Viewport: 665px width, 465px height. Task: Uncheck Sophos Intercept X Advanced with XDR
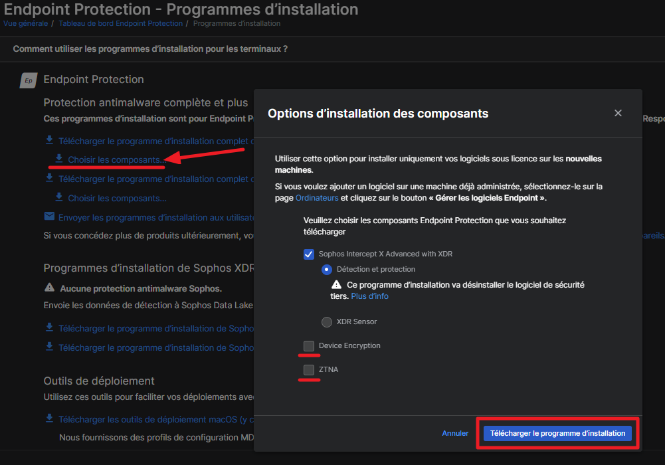click(x=309, y=254)
